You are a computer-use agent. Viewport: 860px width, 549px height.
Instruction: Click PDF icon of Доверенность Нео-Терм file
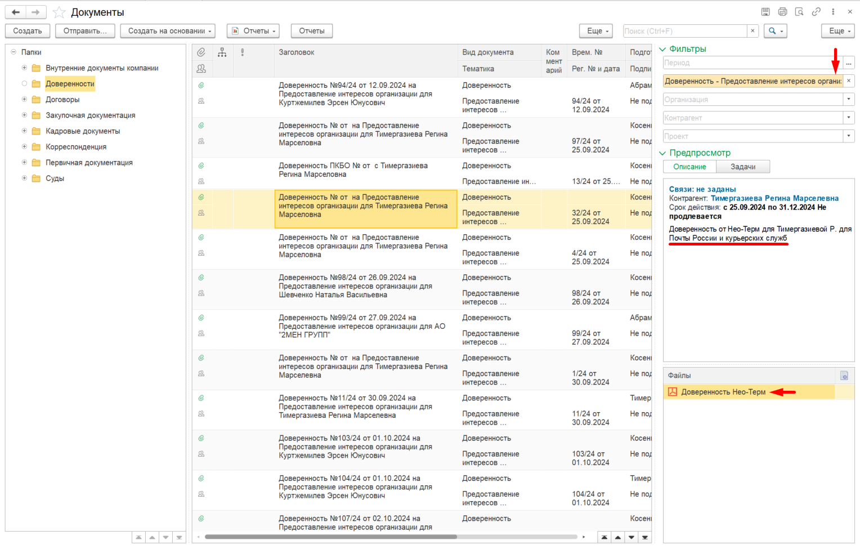[x=673, y=392]
